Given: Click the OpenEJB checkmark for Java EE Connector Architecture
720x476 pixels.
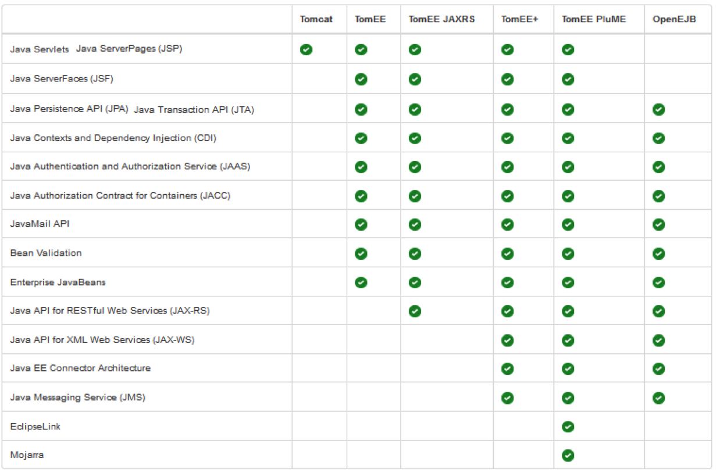Looking at the screenshot, I should (659, 368).
